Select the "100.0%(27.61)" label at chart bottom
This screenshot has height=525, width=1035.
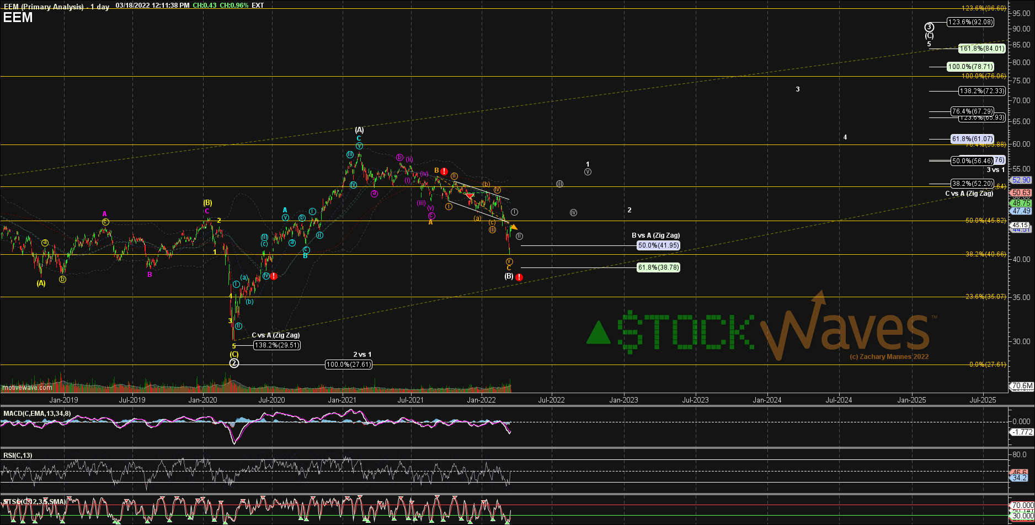coord(349,365)
